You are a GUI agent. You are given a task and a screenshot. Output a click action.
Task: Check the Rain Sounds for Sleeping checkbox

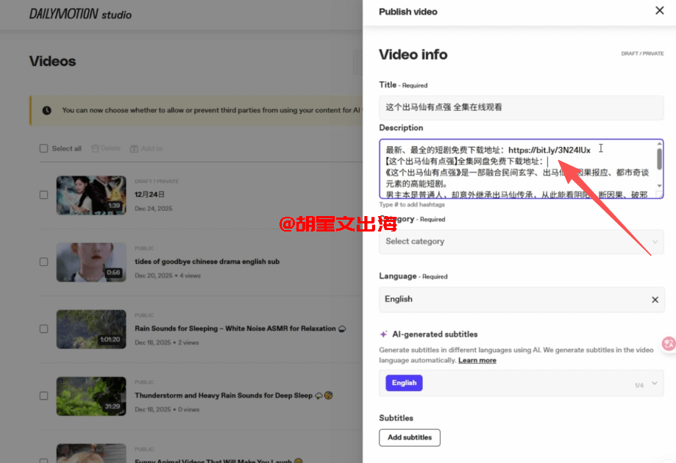43,329
